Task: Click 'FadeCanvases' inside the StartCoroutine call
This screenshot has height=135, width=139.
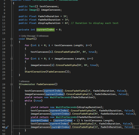Action: [x=56, y=72]
